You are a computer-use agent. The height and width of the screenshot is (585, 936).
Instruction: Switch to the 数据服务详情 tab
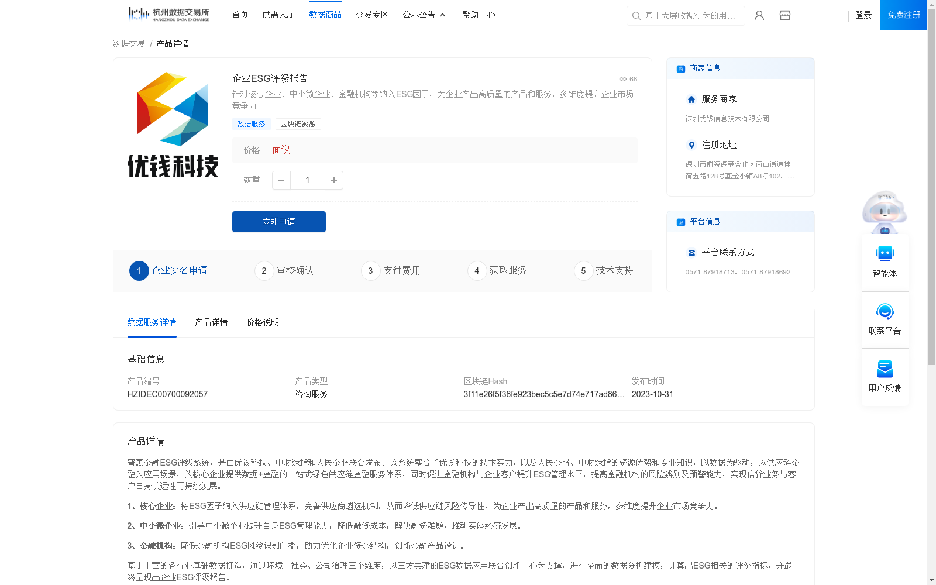pyautogui.click(x=152, y=322)
